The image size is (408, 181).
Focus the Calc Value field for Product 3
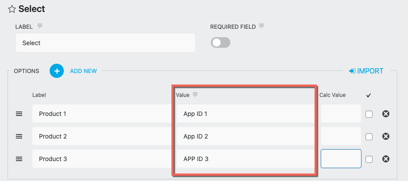(341, 159)
